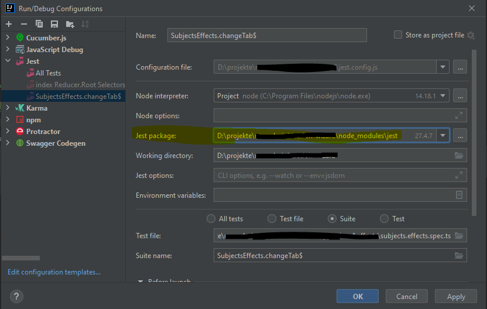Image resolution: width=487 pixels, height=309 pixels.
Task: Select the Test file radio button
Action: point(272,219)
